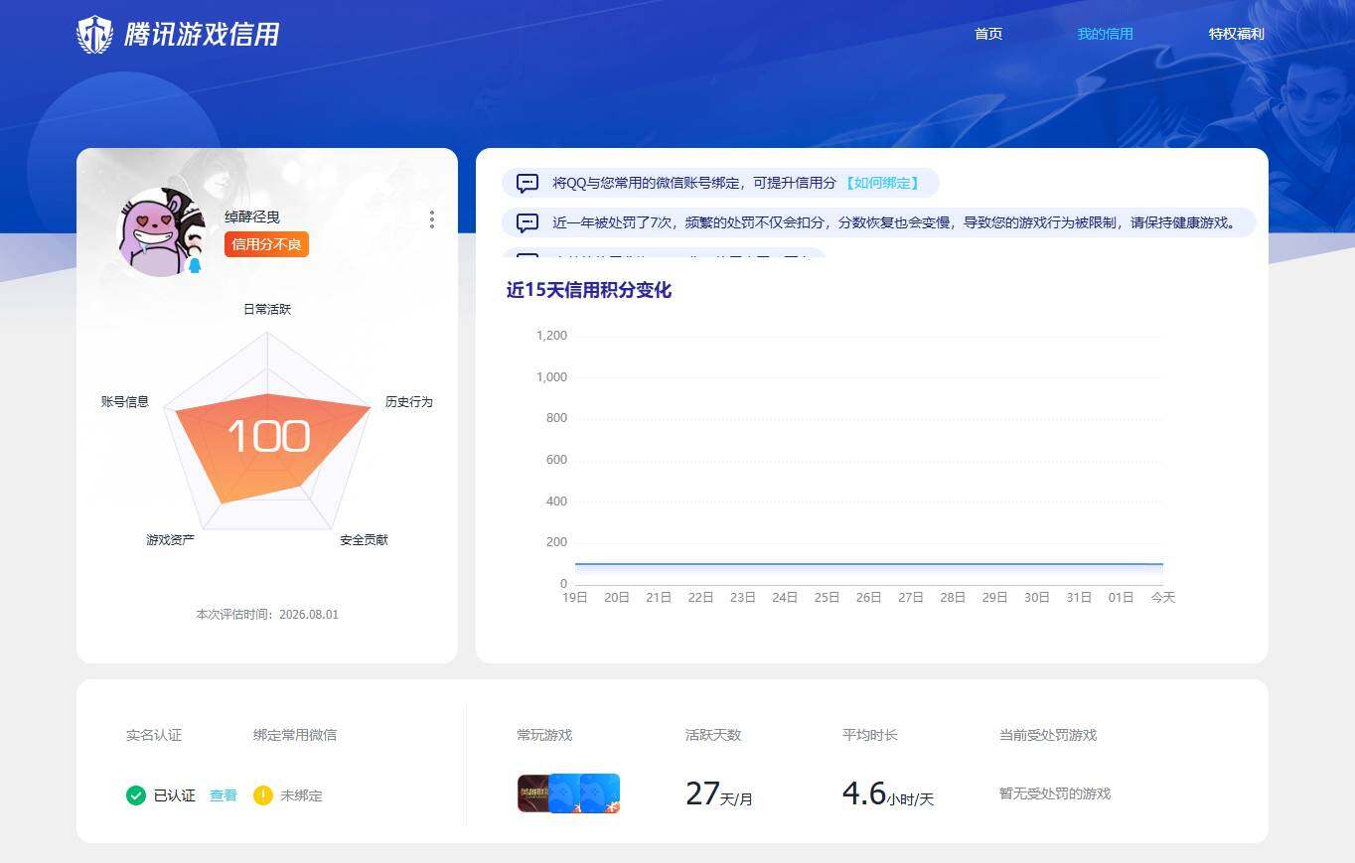Screen dimensions: 1355x863
Task: Open the last blue gamepad game icon
Action: [601, 793]
